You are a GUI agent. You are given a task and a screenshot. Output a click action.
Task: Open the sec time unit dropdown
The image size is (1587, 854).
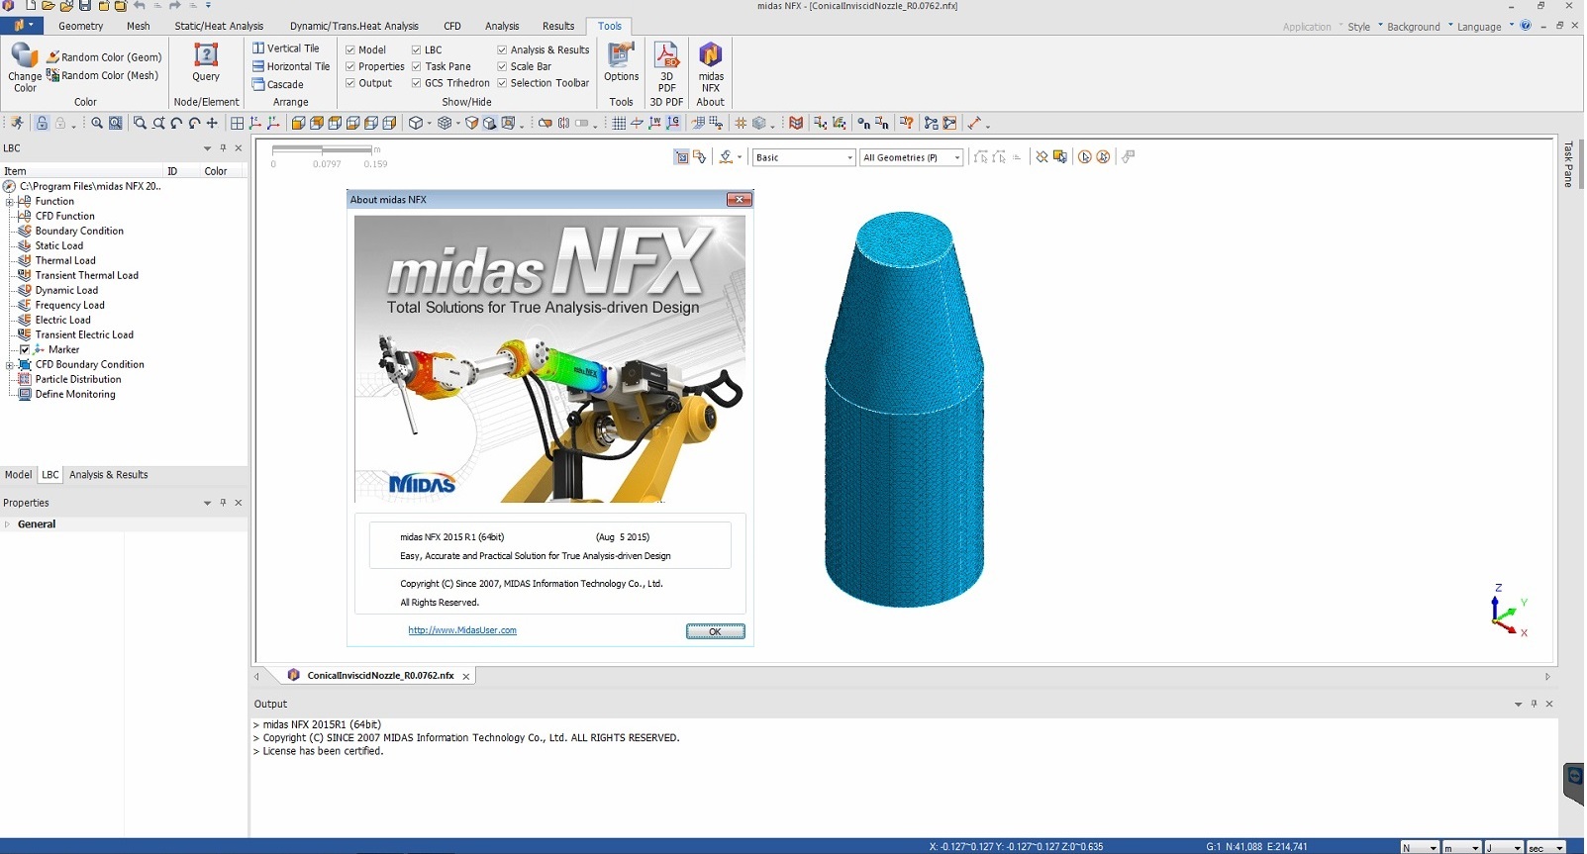1546,847
